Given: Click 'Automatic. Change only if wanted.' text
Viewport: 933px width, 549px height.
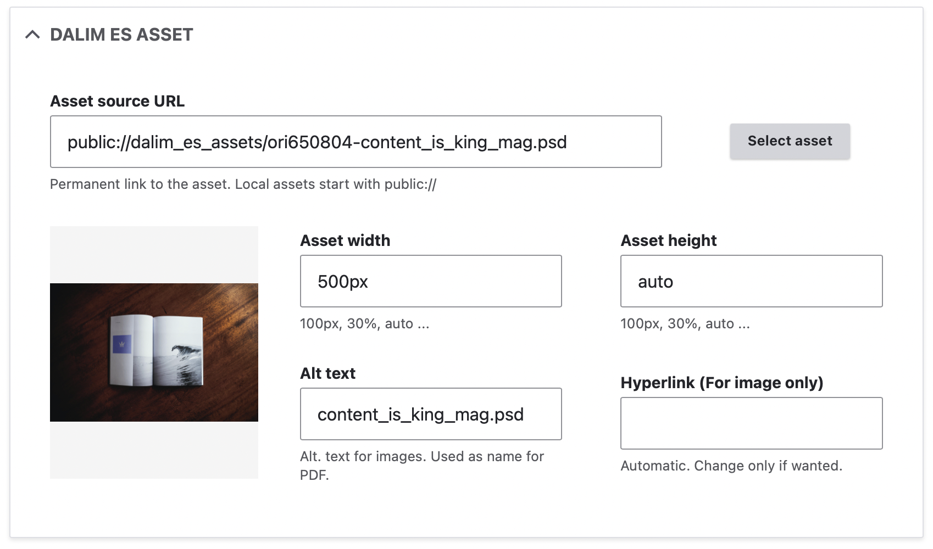Looking at the screenshot, I should 731,466.
